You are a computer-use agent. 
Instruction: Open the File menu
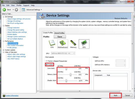(x=3, y=5)
